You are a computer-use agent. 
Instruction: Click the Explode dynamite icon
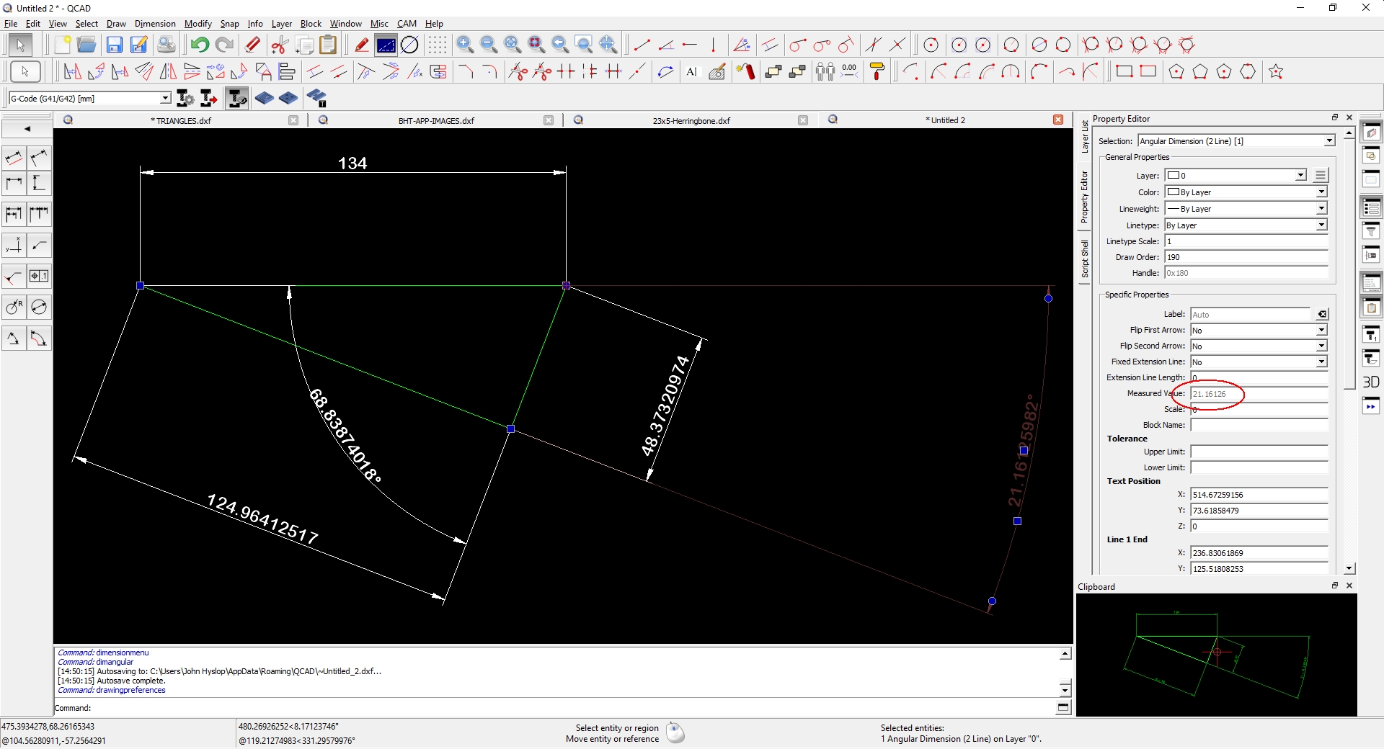click(x=745, y=71)
